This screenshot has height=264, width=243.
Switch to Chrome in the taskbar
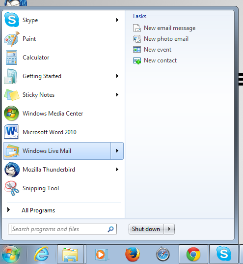point(193,254)
